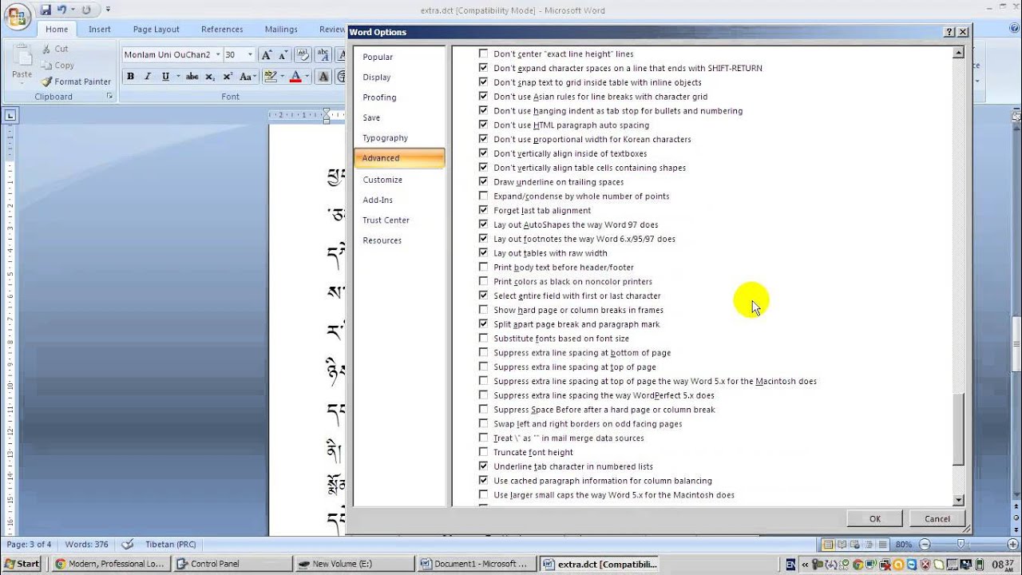Viewport: 1022px width, 575px height.
Task: Click the Font Color red A icon
Action: pyautogui.click(x=295, y=77)
